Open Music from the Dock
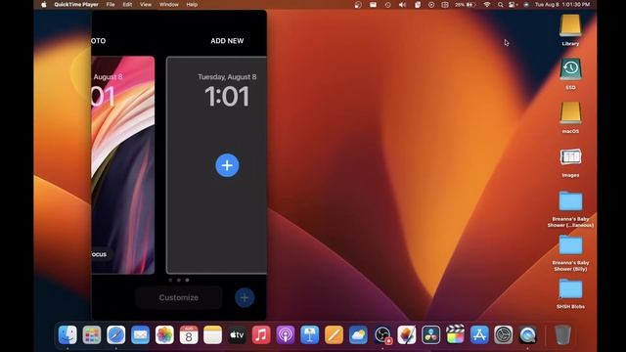The height and width of the screenshot is (352, 626). pyautogui.click(x=261, y=334)
